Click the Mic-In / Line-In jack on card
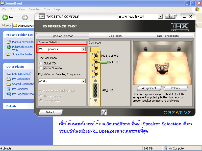This screenshot has height=151, width=202. point(96,56)
